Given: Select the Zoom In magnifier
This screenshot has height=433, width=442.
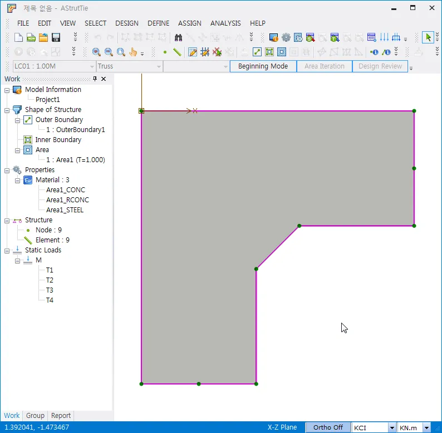Looking at the screenshot, I should tap(96, 52).
